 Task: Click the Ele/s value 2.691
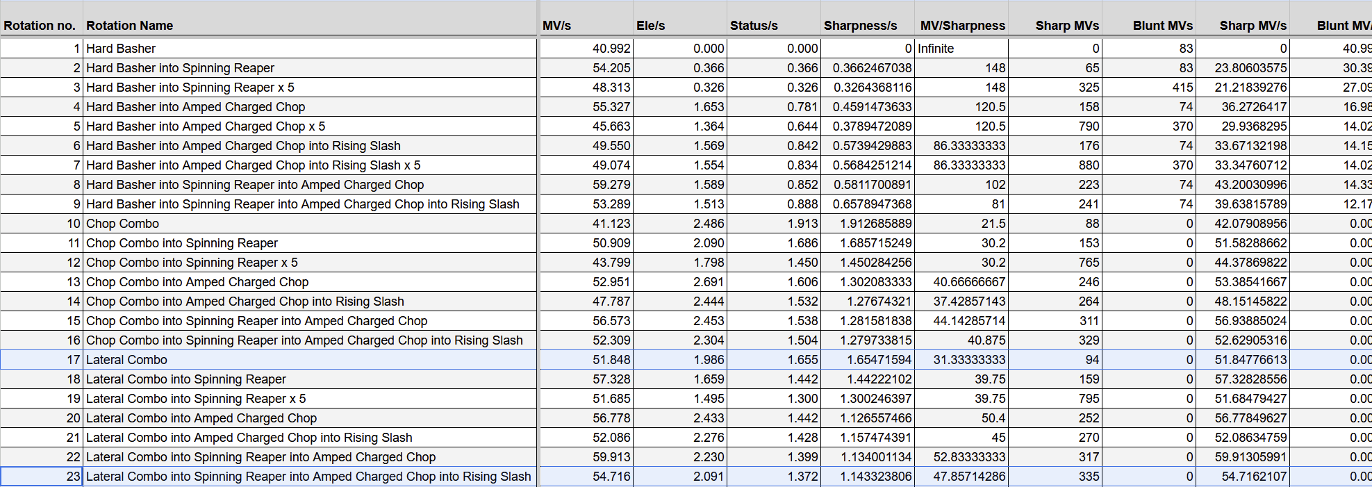point(680,282)
